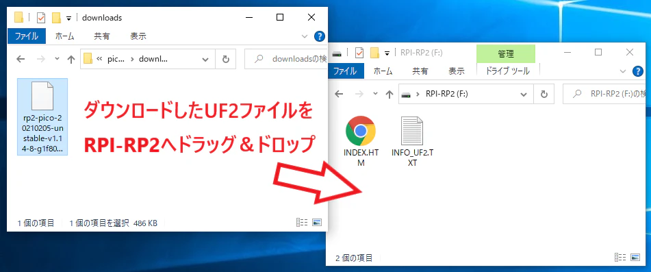The height and width of the screenshot is (272, 651).
Task: Click the downl... breadcrumb in address bar
Action: point(153,60)
